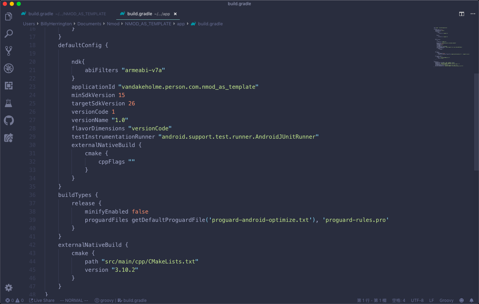This screenshot has width=479, height=304.
Task: Open the editor actions ellipsis menu
Action: pos(472,14)
